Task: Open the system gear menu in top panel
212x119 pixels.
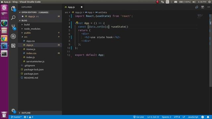Action: (209, 2)
